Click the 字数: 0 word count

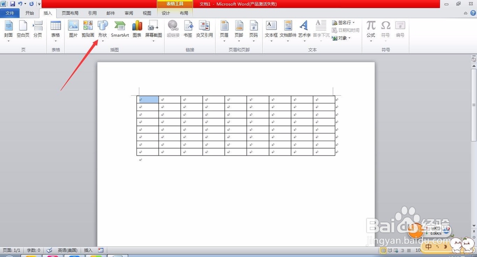pyautogui.click(x=33, y=250)
